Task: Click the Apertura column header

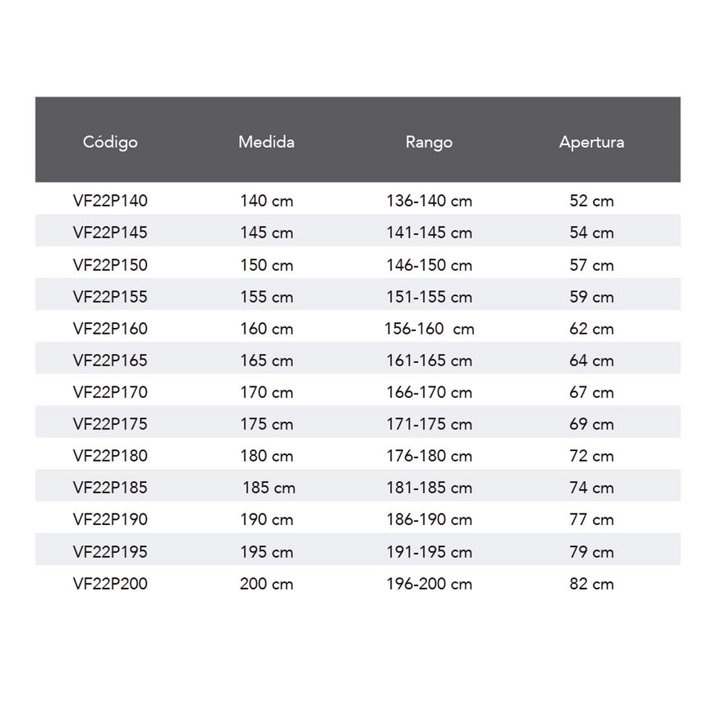Action: (x=591, y=142)
